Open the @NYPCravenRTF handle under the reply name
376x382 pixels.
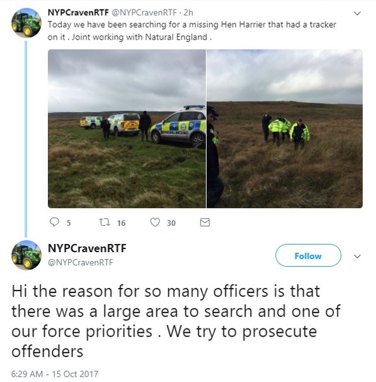[81, 262]
